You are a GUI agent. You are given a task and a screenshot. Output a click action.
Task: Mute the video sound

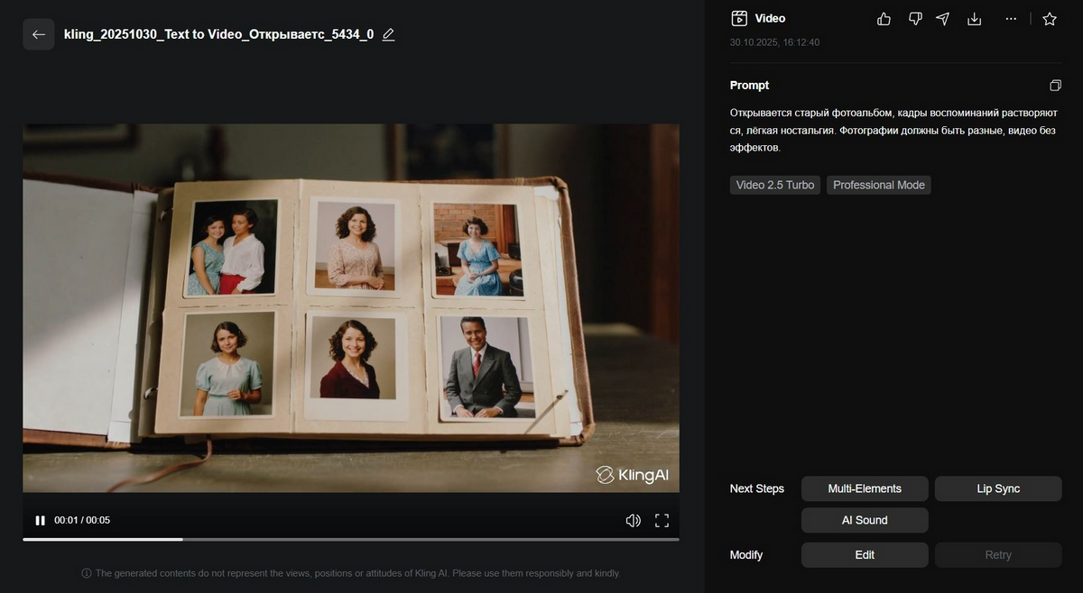click(634, 520)
